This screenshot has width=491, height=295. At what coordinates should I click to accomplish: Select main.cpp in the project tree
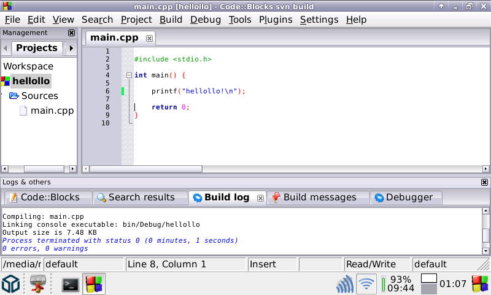pos(52,111)
